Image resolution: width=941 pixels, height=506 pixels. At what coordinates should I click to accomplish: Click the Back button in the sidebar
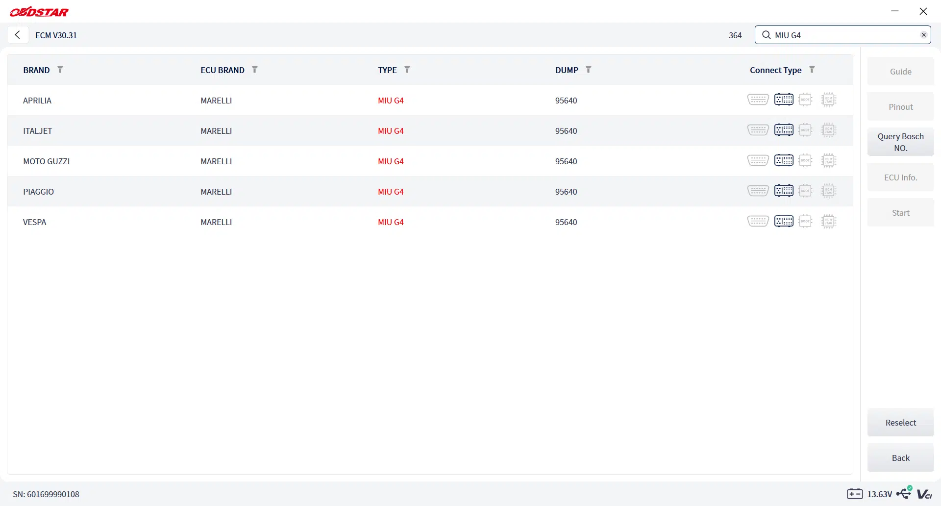point(901,458)
